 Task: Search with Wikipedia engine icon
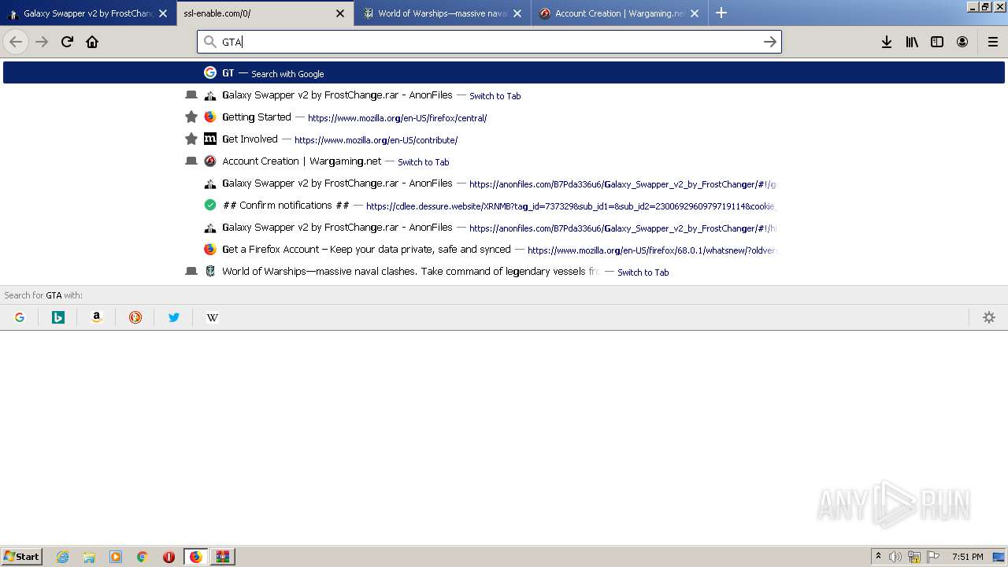[x=213, y=317]
